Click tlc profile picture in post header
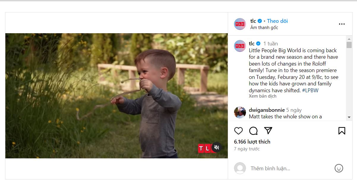This screenshot has height=183, width=357. coord(240,24)
